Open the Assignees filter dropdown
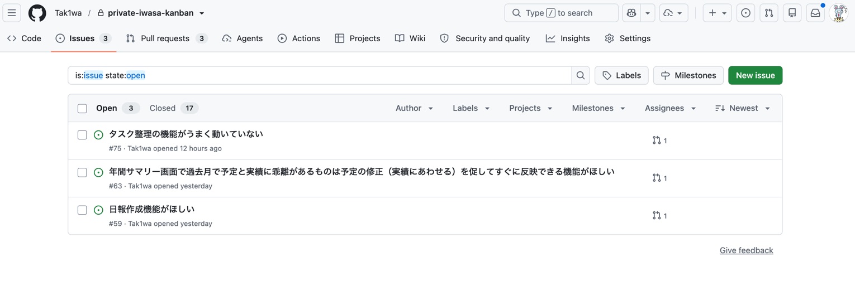 pos(670,108)
